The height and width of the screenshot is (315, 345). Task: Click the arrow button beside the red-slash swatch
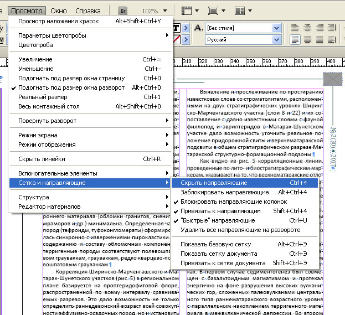pos(186,40)
